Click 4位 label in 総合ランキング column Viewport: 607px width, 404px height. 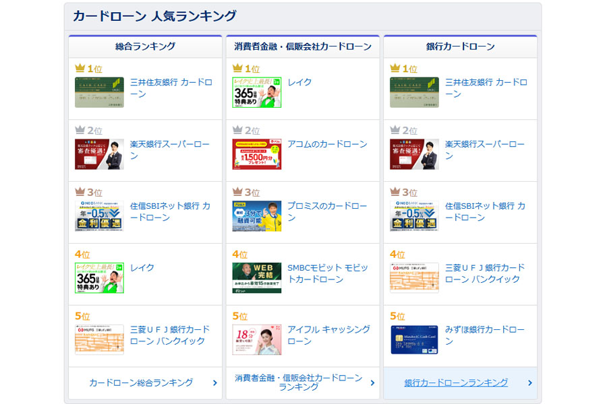[x=82, y=255]
